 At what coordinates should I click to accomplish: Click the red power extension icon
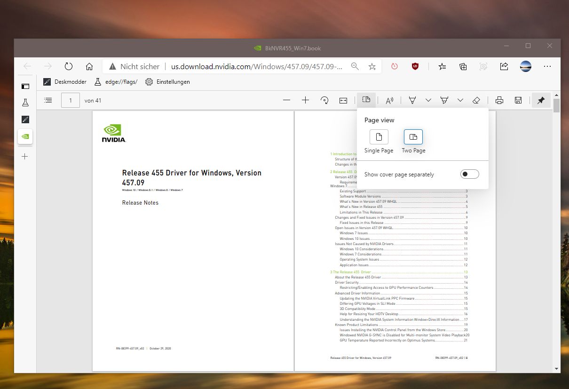[395, 67]
